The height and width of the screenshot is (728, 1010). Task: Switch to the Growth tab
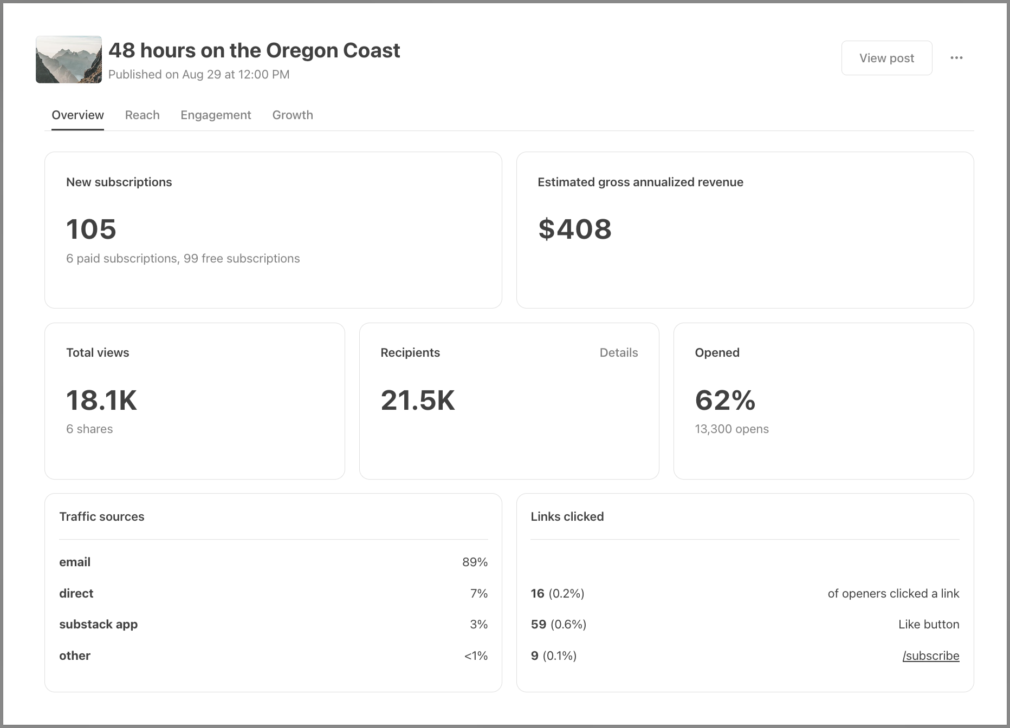click(x=292, y=115)
